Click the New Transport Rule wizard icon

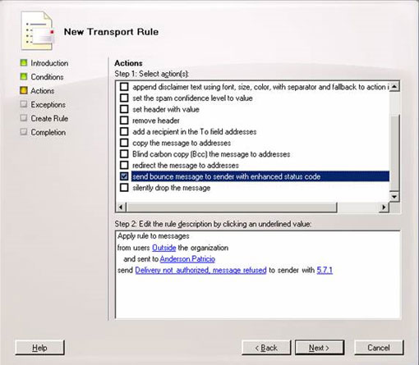pyautogui.click(x=37, y=30)
